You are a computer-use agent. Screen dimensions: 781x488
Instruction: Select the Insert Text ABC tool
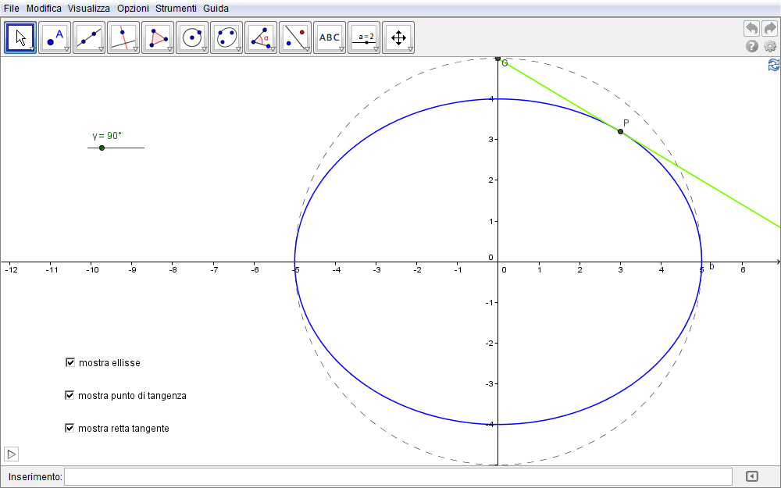pyautogui.click(x=330, y=37)
